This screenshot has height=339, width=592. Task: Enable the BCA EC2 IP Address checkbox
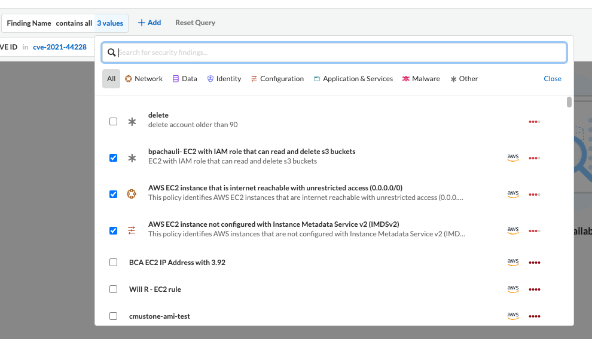[x=114, y=263]
